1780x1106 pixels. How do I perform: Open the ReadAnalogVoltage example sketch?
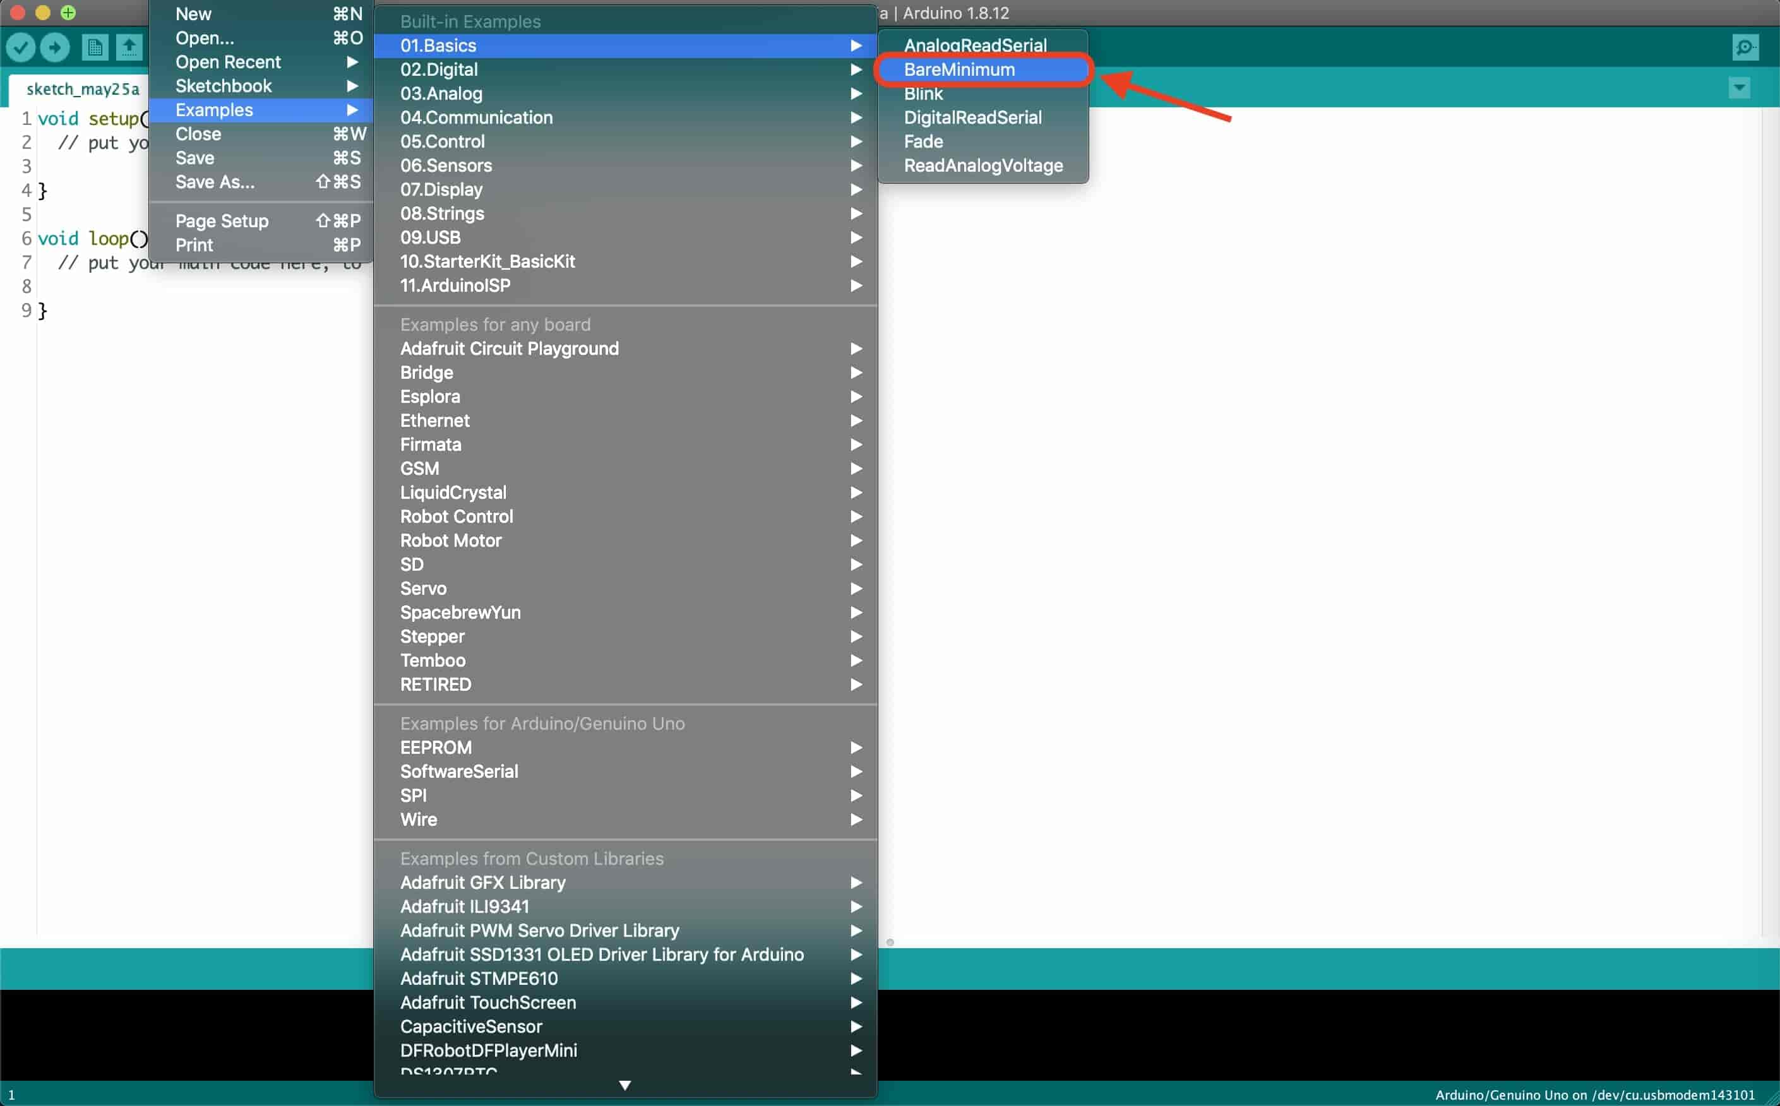point(983,166)
